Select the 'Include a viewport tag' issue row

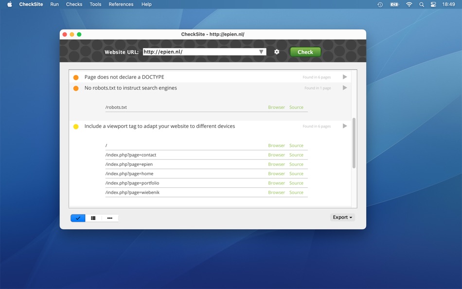point(210,126)
